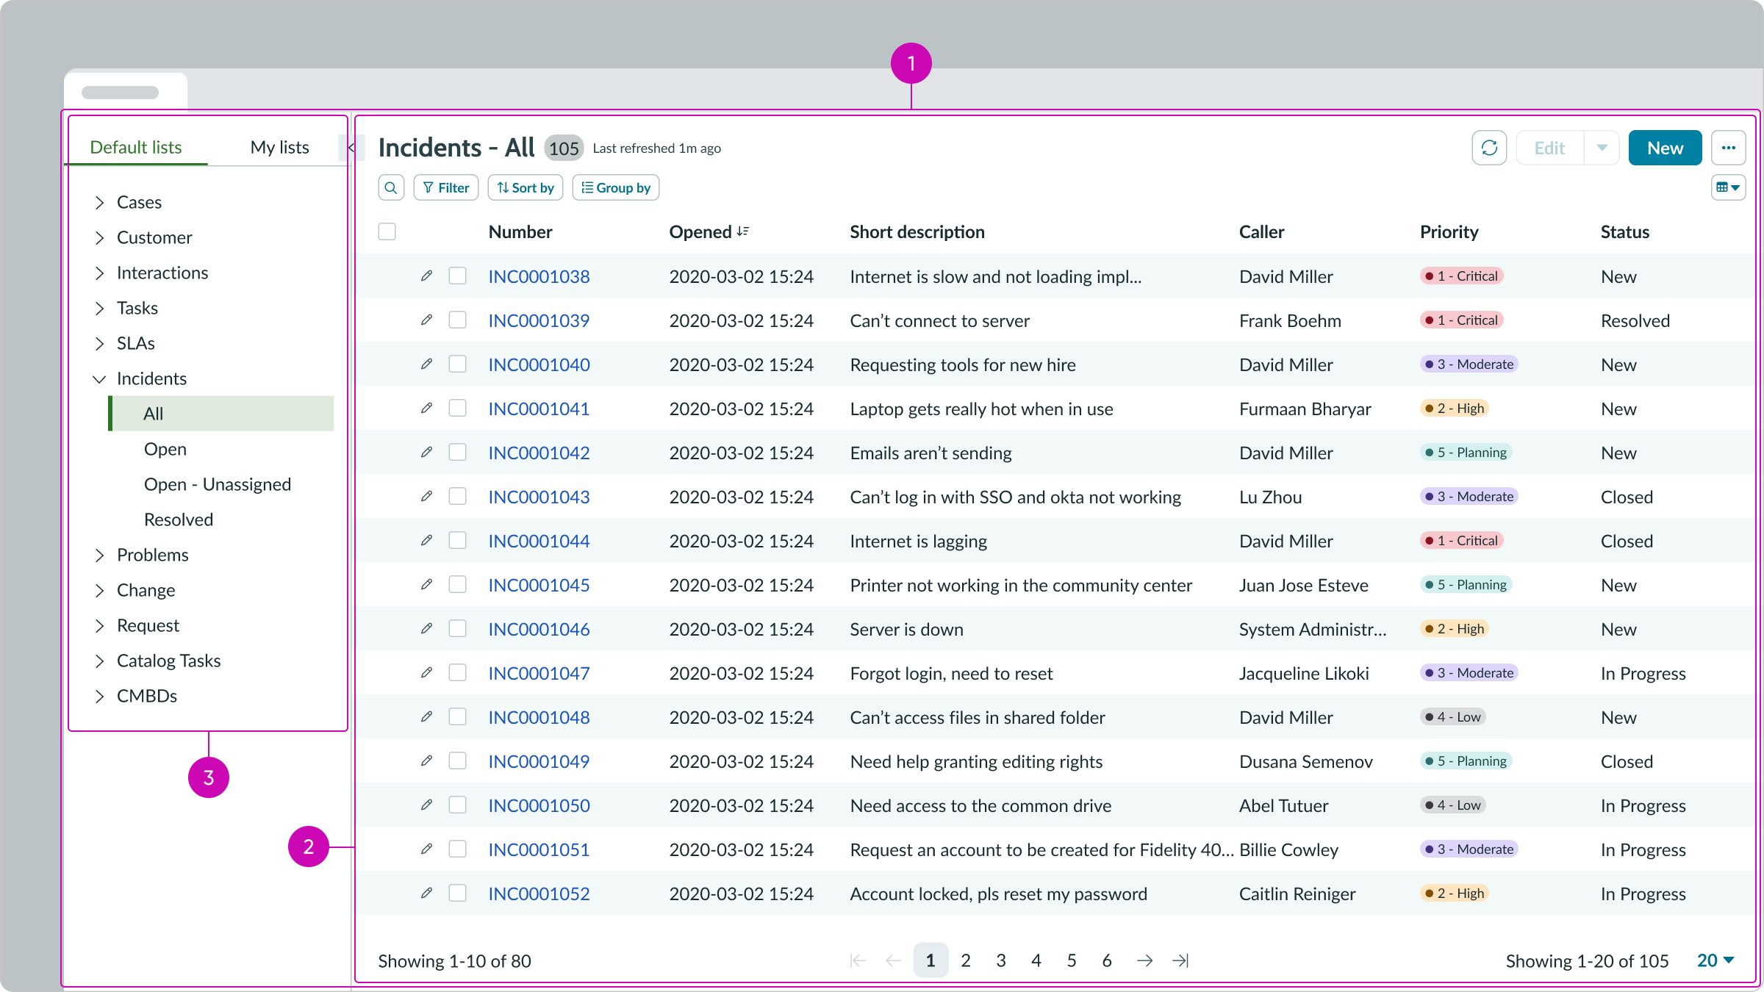Jump to the last page arrow
Screen dimensions: 1764x992
pyautogui.click(x=1180, y=960)
